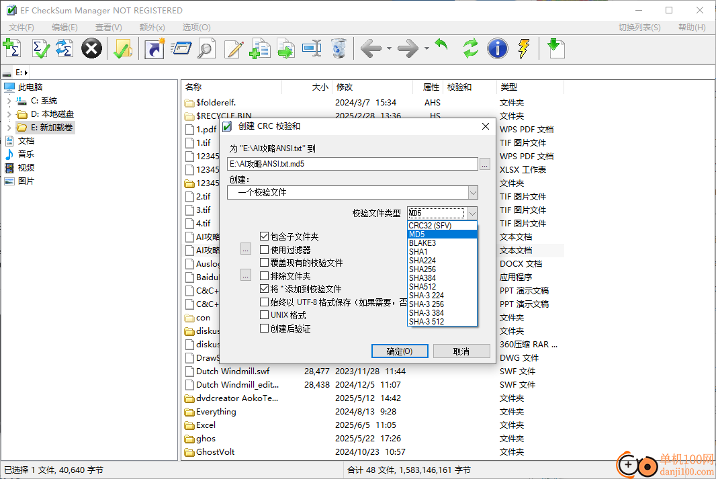Click the update checksum (sigma arrows) icon
Screen dimensions: 716x479
64,48
